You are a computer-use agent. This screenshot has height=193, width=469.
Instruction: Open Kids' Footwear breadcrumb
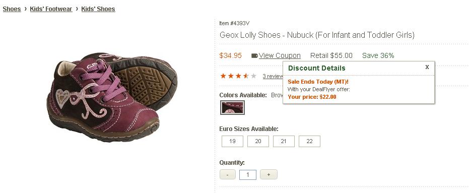tap(51, 9)
